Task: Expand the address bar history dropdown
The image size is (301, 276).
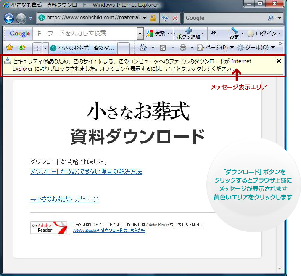Action: tap(144, 18)
